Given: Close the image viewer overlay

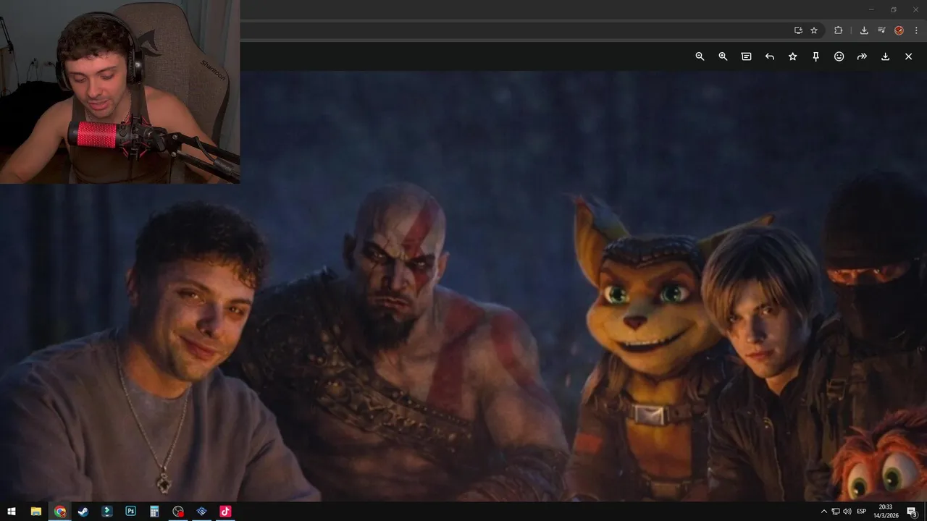Looking at the screenshot, I should click(x=908, y=56).
